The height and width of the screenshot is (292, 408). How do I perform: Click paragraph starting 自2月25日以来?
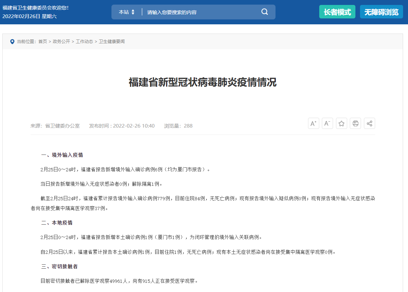[x=188, y=252]
